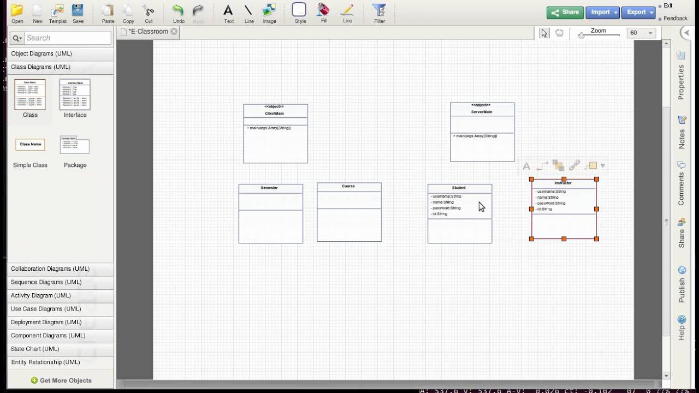Expand Entity Relationship (UML) category
Viewport: 699px width, 393px height.
61,362
